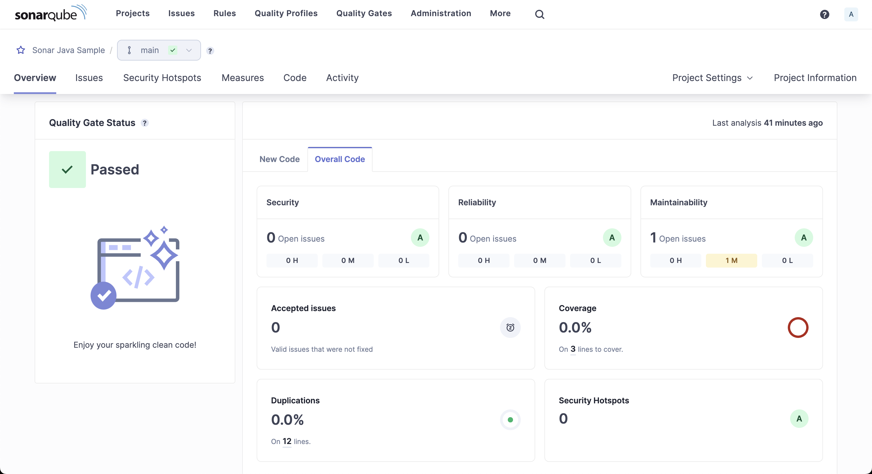This screenshot has height=474, width=872.
Task: Click the 12 duplication lines link
Action: [x=287, y=441]
